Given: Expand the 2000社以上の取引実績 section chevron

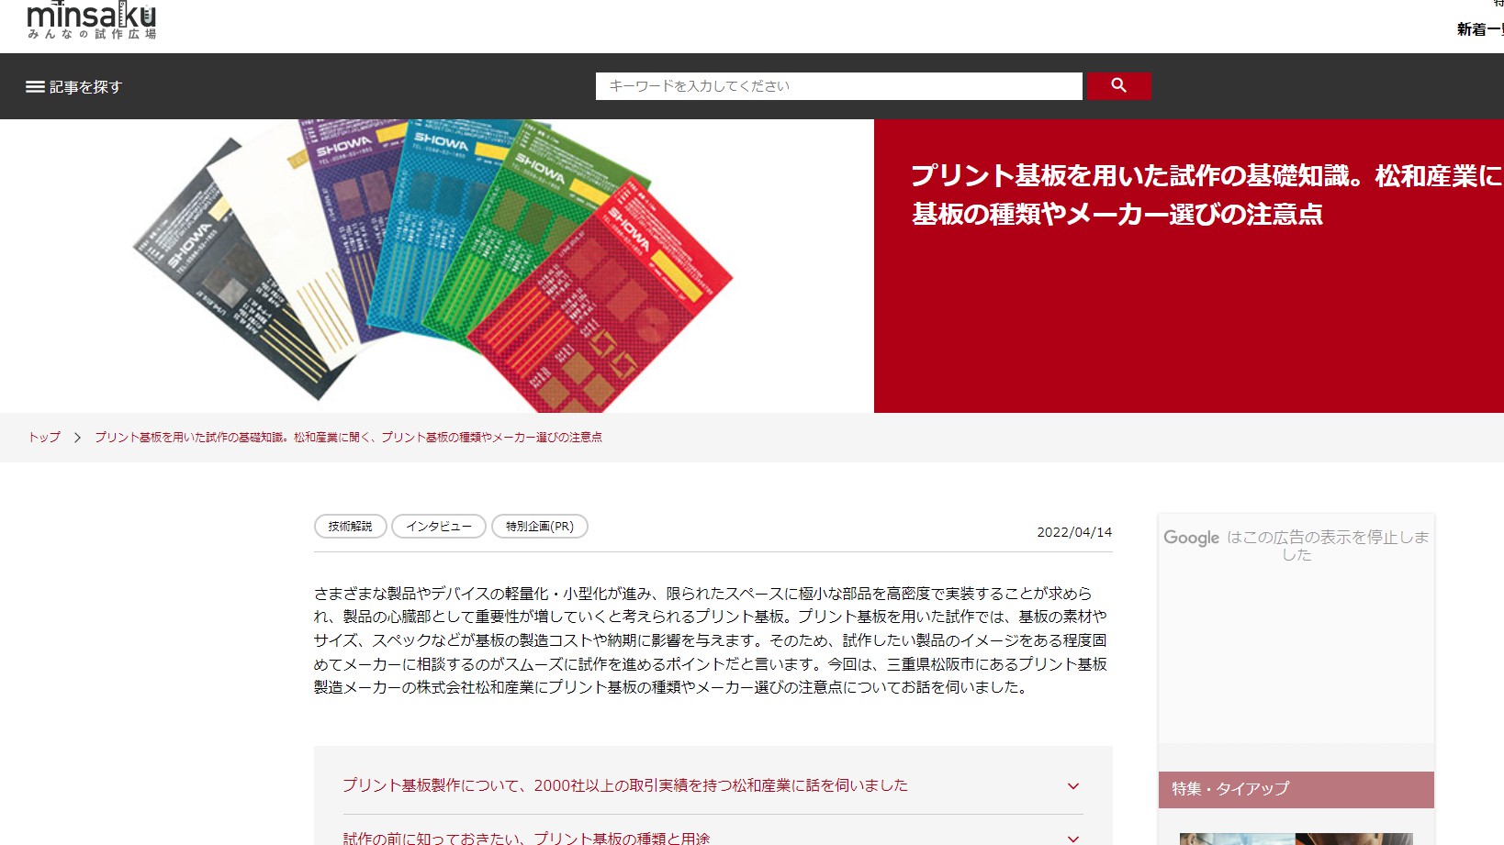Looking at the screenshot, I should (x=1072, y=786).
